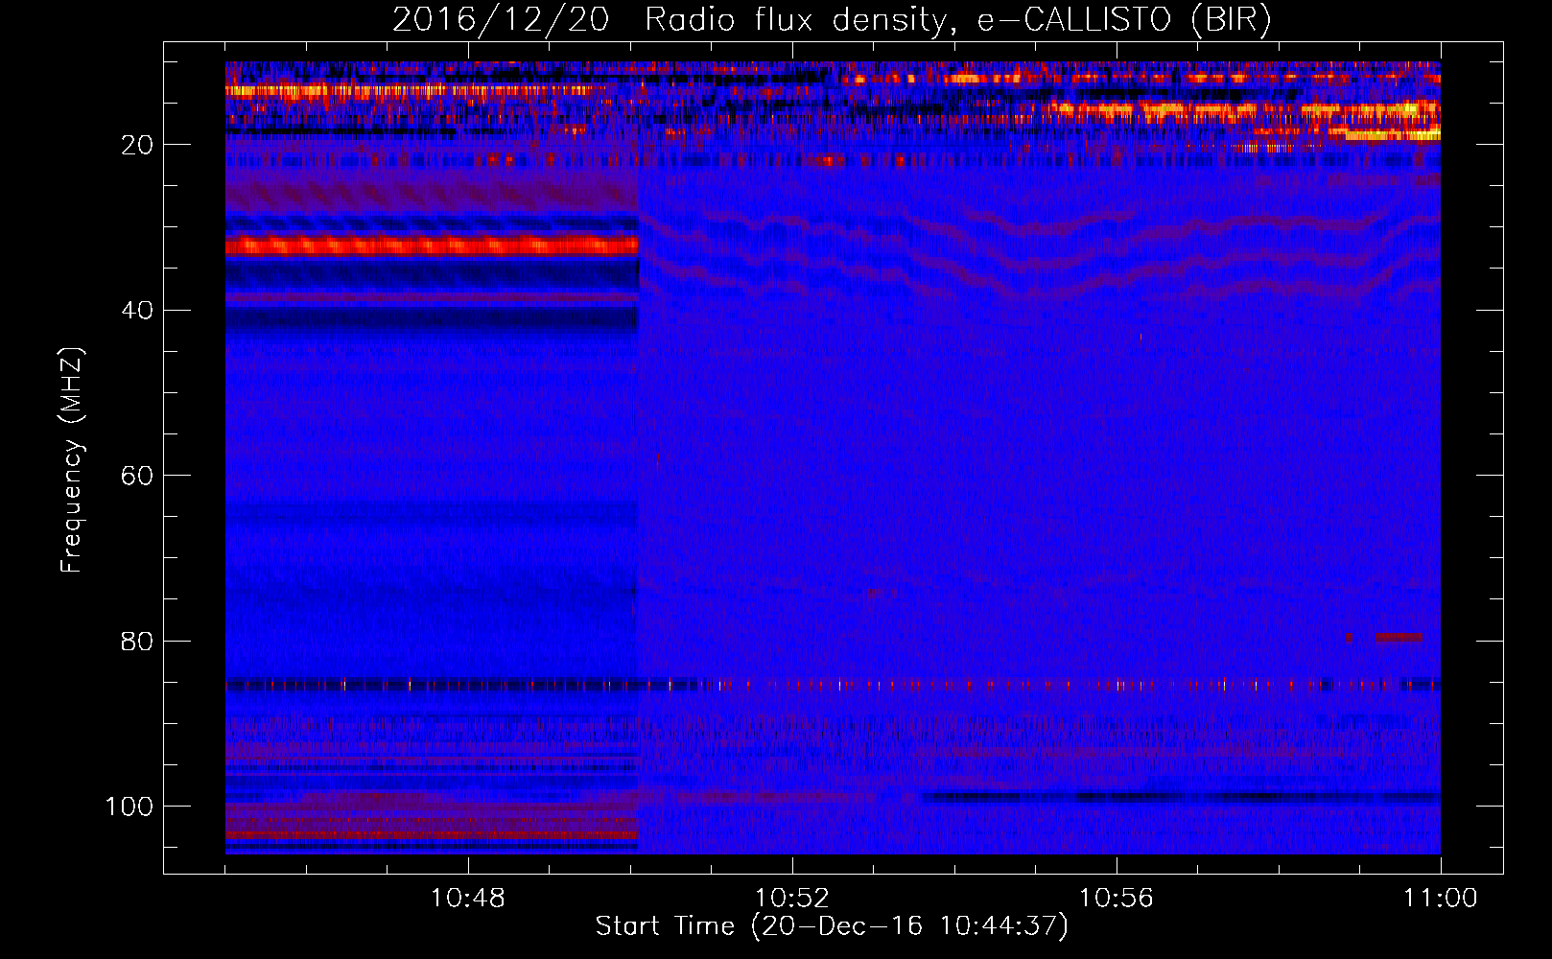This screenshot has height=959, width=1552.
Task: Click the bright orange emission band near 32 MHz
Action: tap(432, 246)
